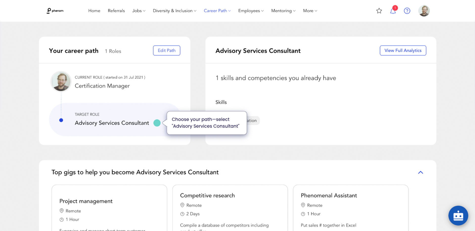Screen dimensions: 475x231
Task: Click the Edit Path button
Action: click(167, 50)
